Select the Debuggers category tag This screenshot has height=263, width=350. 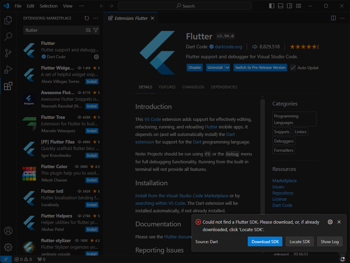click(284, 141)
